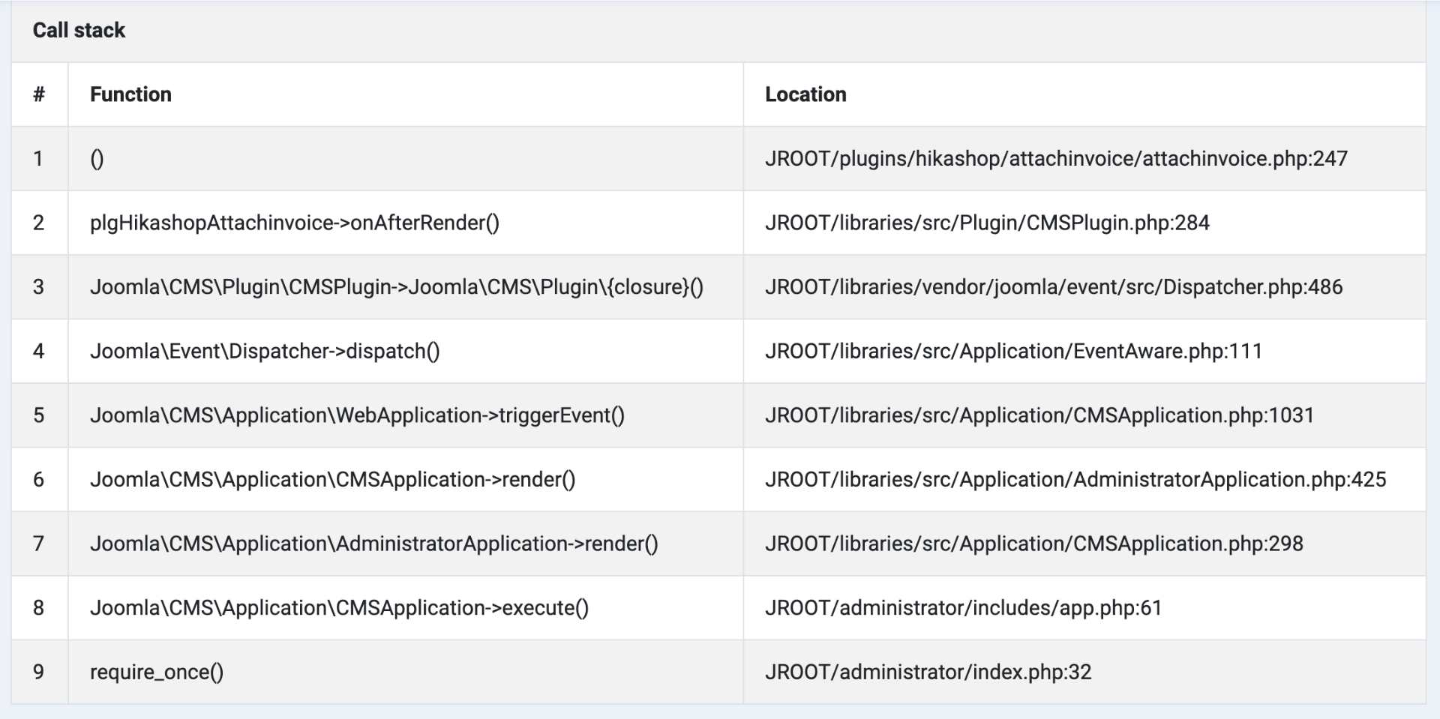Select the CMSApplication.php:298 location text
The height and width of the screenshot is (719, 1440).
click(x=1034, y=544)
